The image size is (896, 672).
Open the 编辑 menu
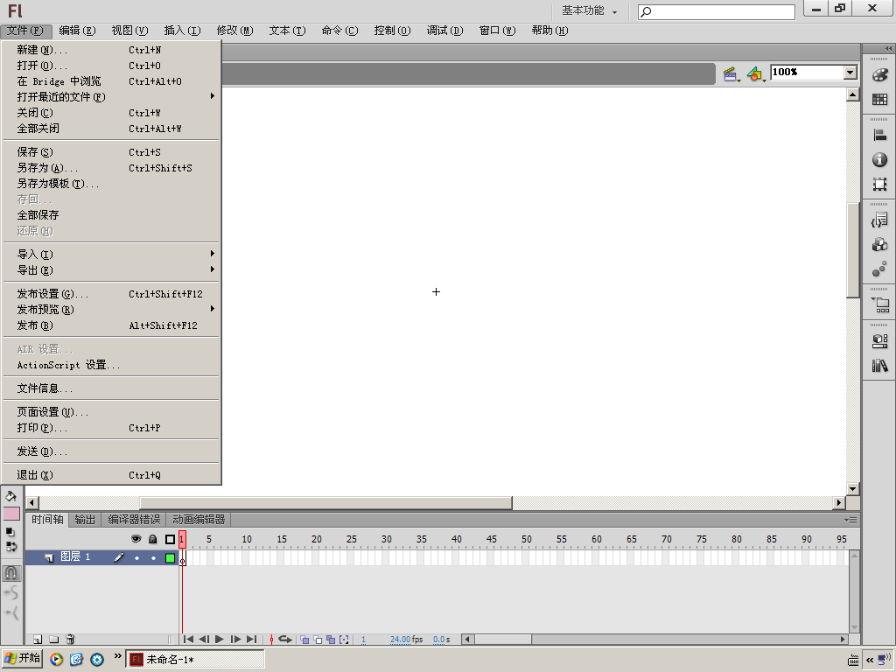77,31
